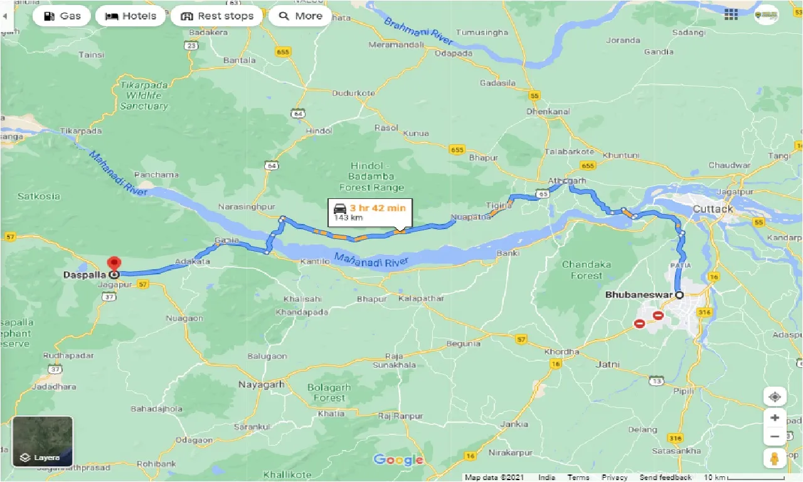803x482 pixels.
Task: Click the Google apps grid icon
Action: 731,14
